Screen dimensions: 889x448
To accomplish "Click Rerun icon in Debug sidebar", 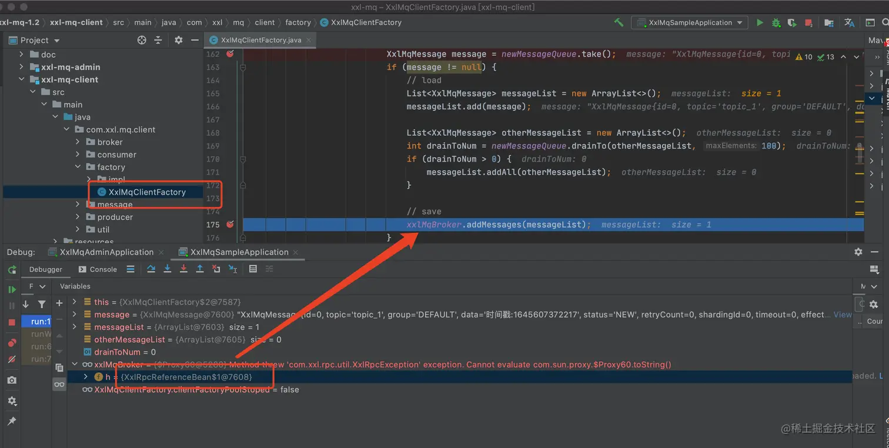I will point(12,270).
